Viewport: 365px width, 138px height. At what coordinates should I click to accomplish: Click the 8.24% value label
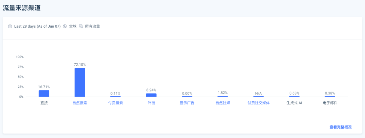[151, 90]
